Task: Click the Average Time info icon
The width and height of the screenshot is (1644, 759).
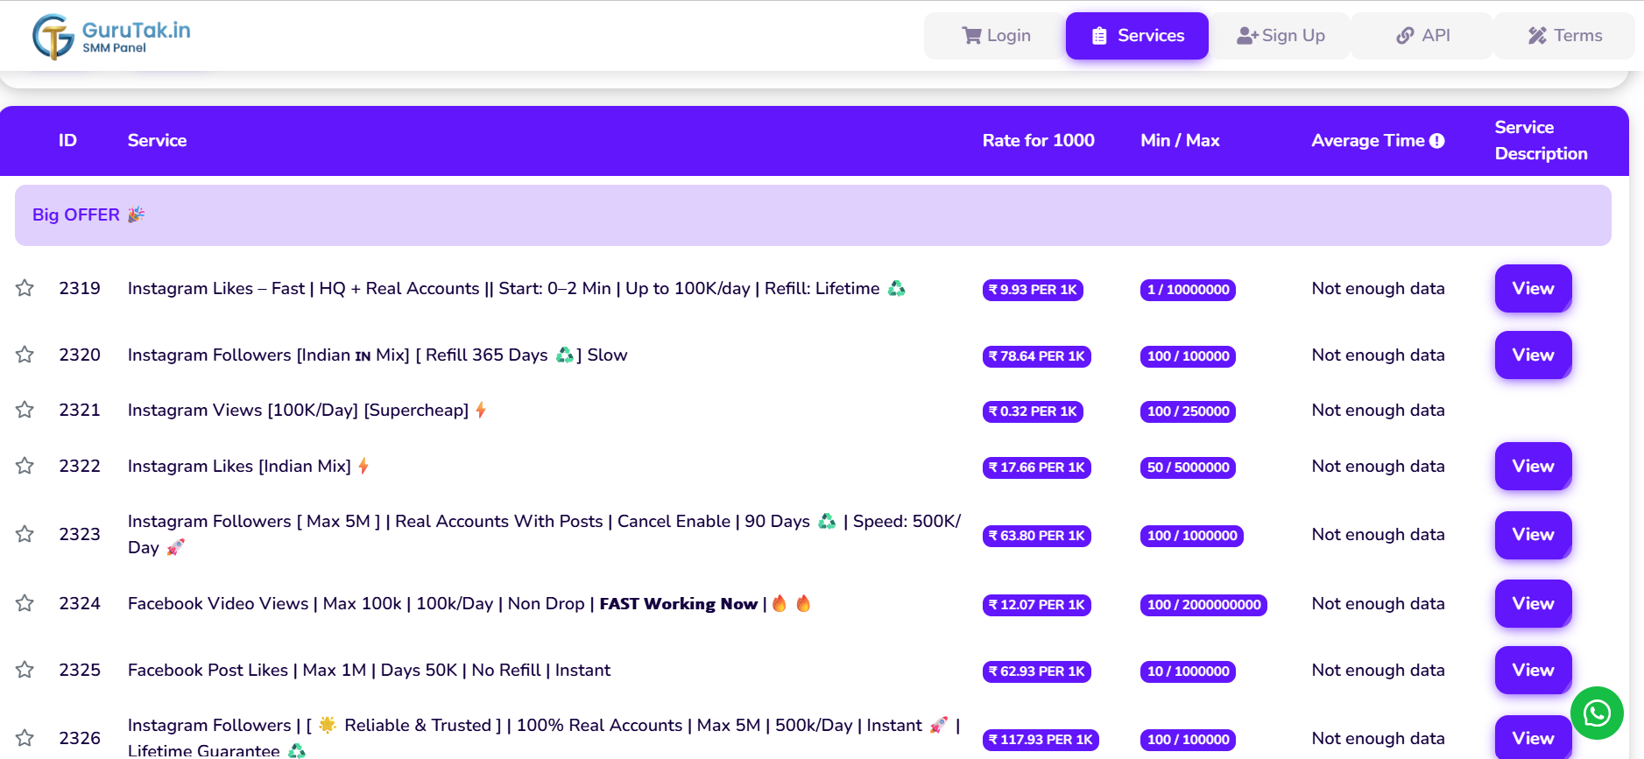Action: click(x=1437, y=141)
